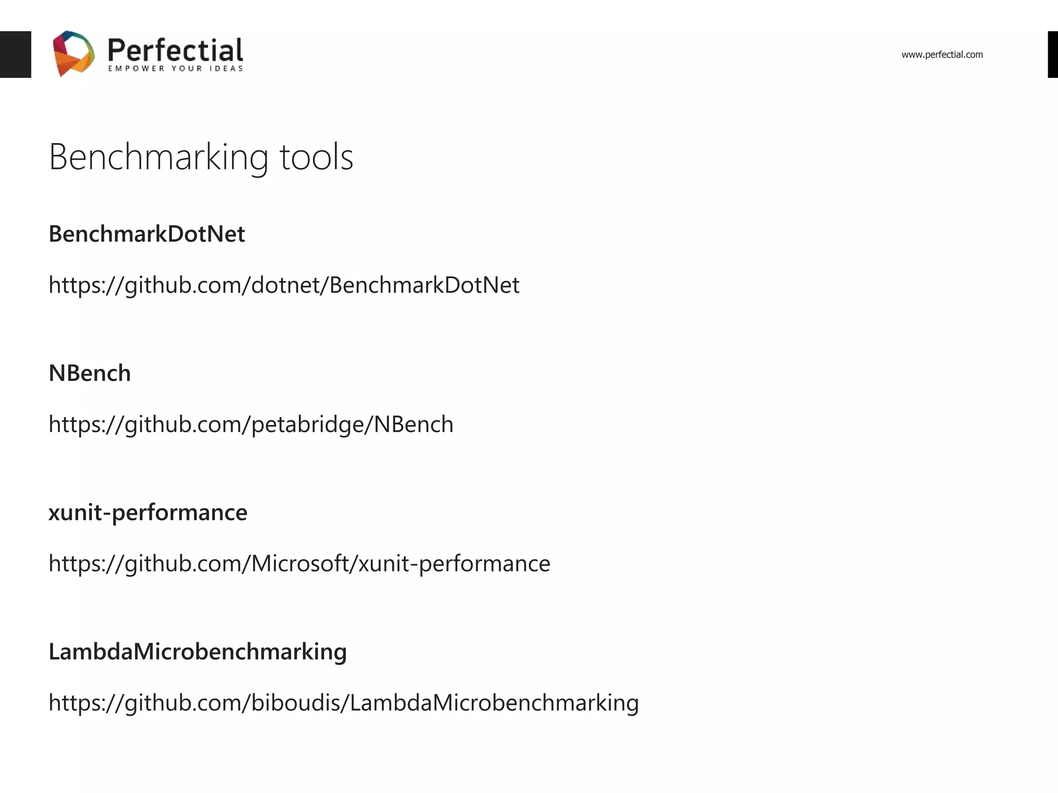Click github.com in the NBench URL
Viewport: 1058px width, 793px height.
point(183,425)
